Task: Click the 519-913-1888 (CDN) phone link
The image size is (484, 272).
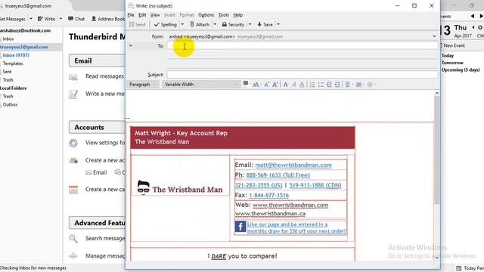Action: 315,185
